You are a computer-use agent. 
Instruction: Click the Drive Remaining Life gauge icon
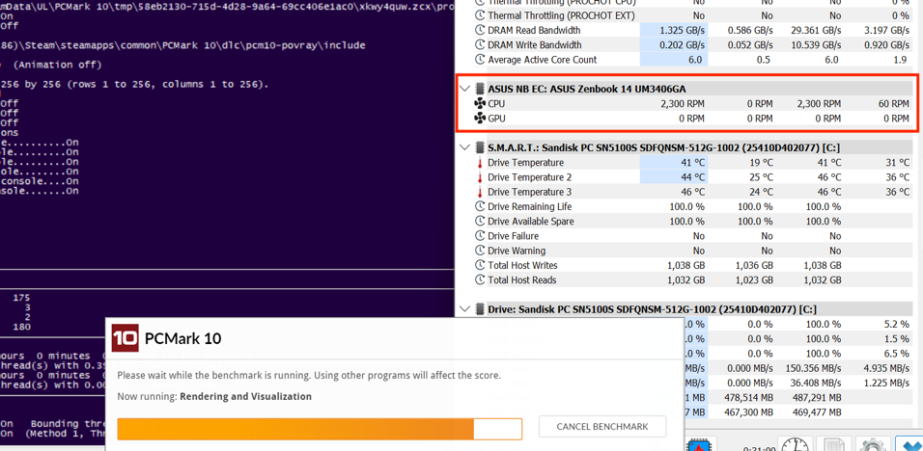coord(480,207)
